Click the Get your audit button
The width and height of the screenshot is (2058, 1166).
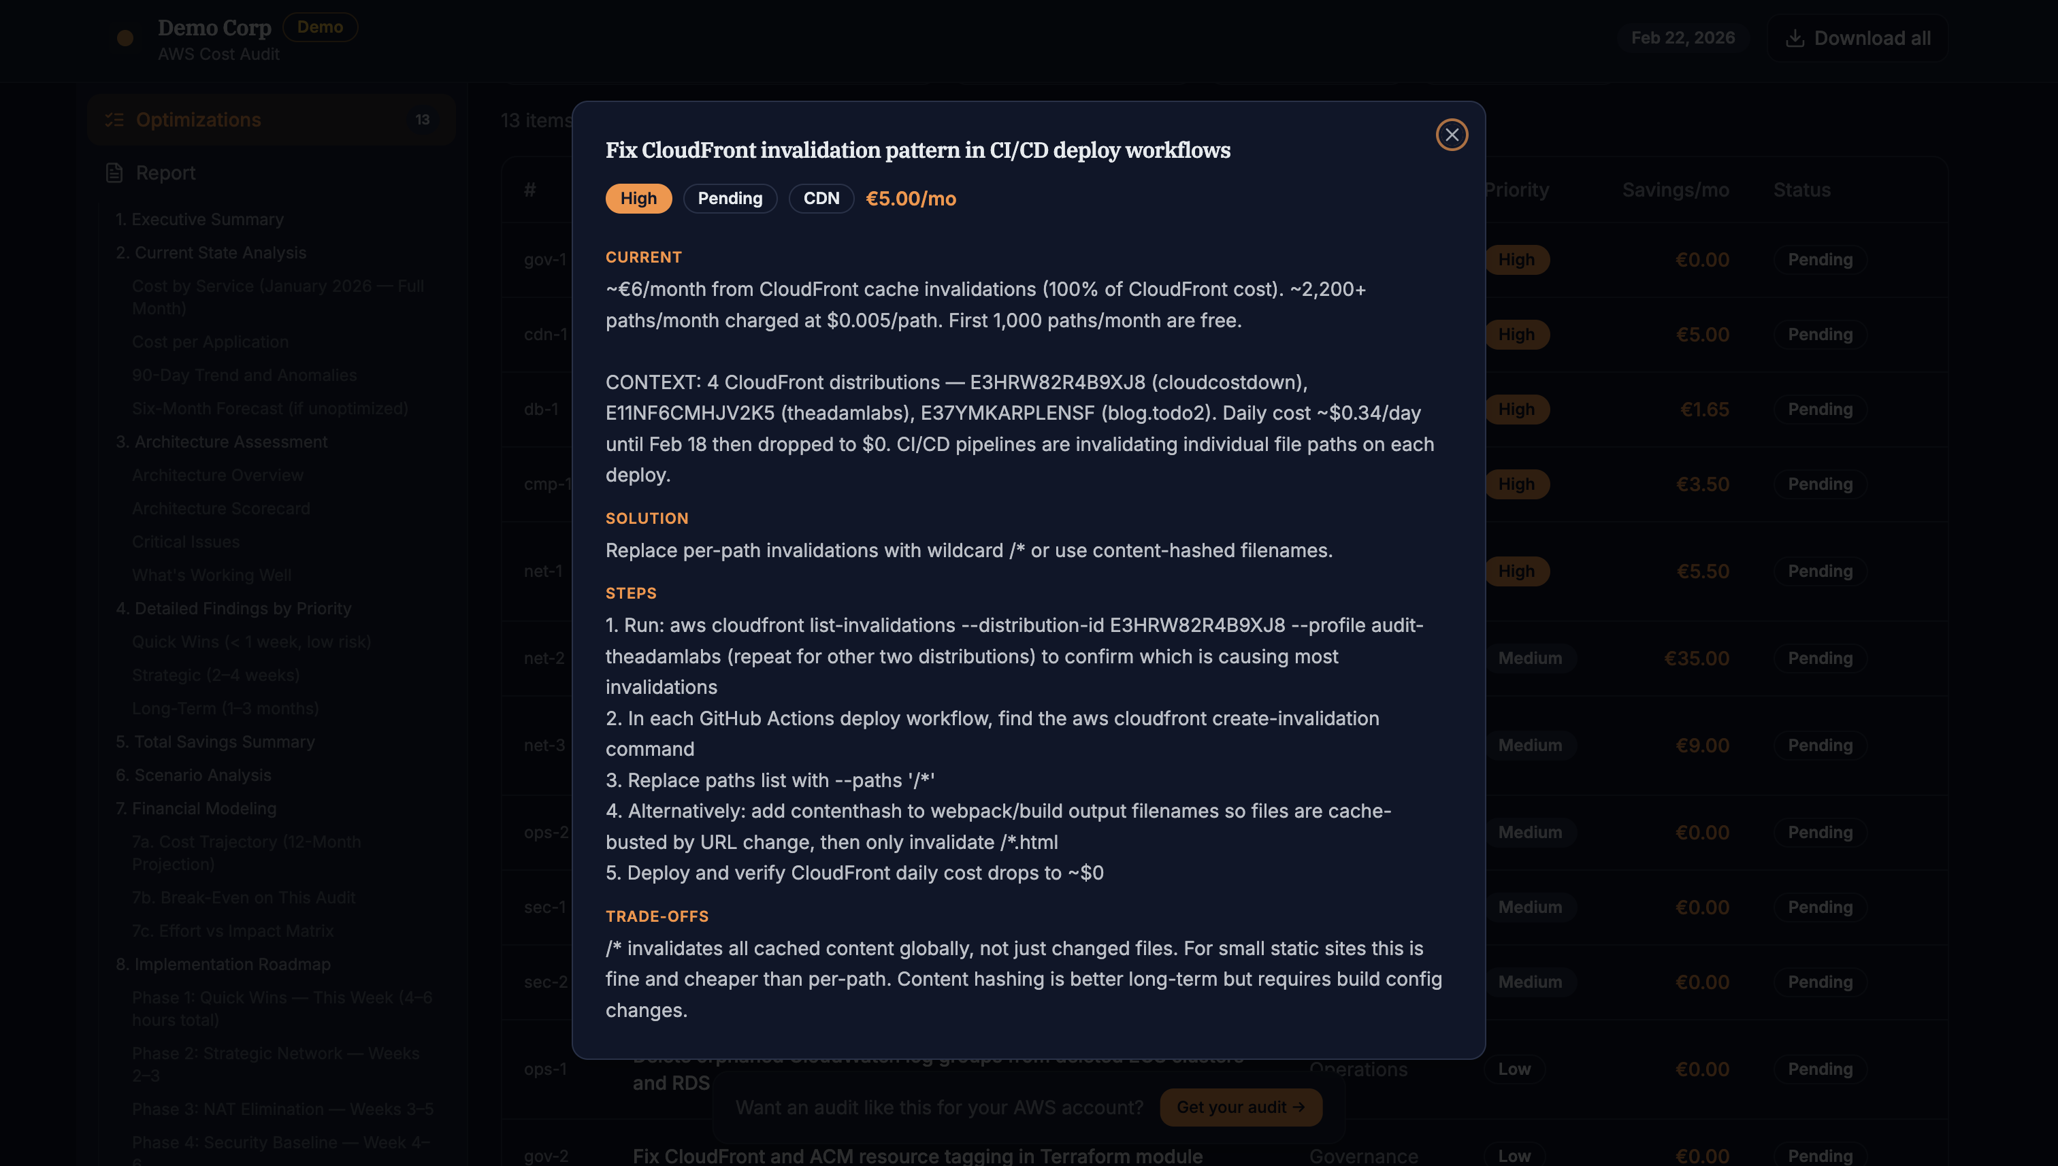click(1241, 1107)
